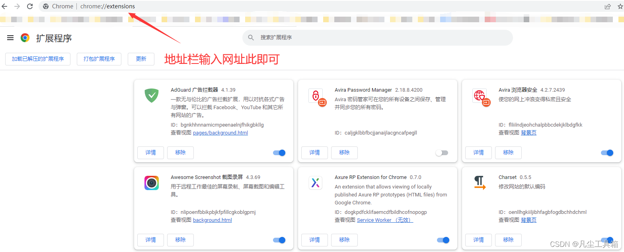Viewport: 624px width, 252px height.
Task: Click 移除 for Charset extension
Action: pyautogui.click(x=508, y=240)
